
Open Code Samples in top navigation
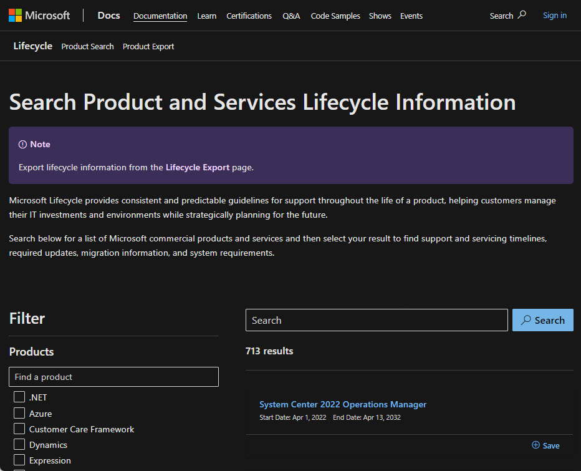(335, 16)
